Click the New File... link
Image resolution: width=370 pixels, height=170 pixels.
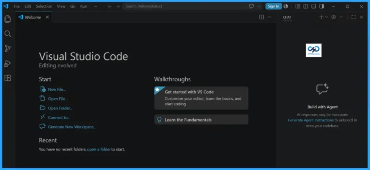(57, 89)
